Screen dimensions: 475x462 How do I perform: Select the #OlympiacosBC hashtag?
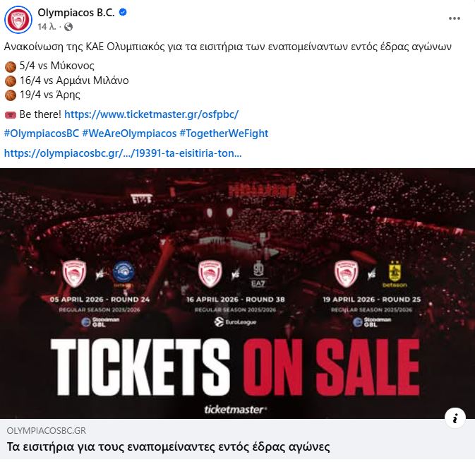42,134
